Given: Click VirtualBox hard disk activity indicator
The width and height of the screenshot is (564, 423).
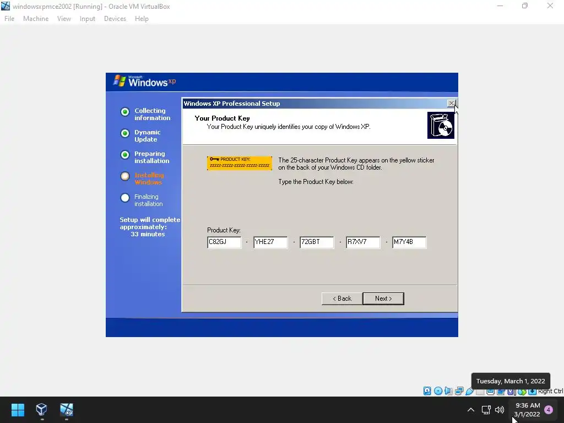Looking at the screenshot, I should coord(427,391).
